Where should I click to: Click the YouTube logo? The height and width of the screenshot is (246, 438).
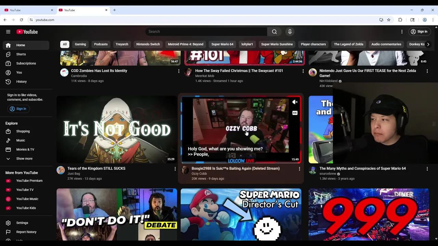tap(27, 32)
